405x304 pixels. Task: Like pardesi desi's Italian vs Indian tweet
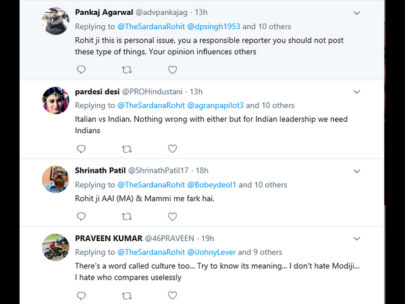click(x=171, y=149)
